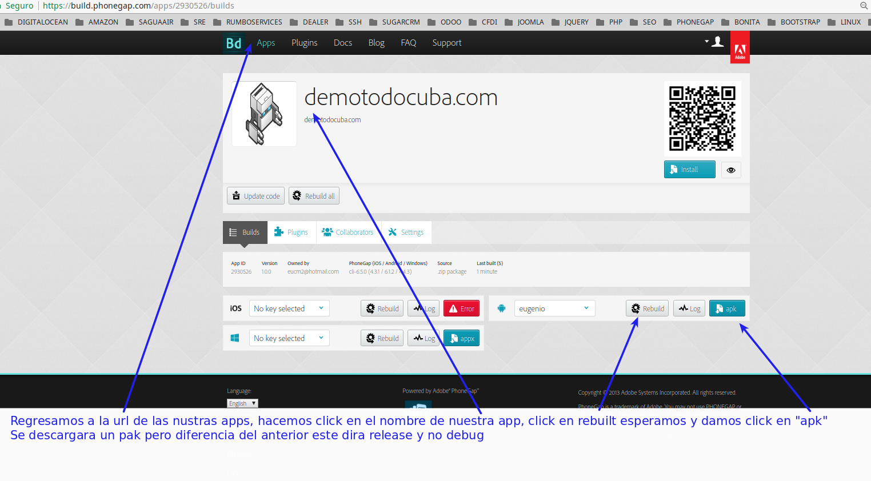Open the ODOO bookmark folder

tap(444, 22)
